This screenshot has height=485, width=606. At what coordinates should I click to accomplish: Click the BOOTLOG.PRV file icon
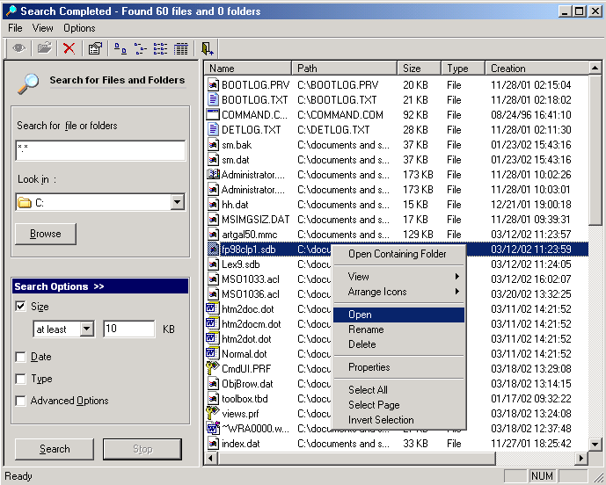pyautogui.click(x=213, y=84)
